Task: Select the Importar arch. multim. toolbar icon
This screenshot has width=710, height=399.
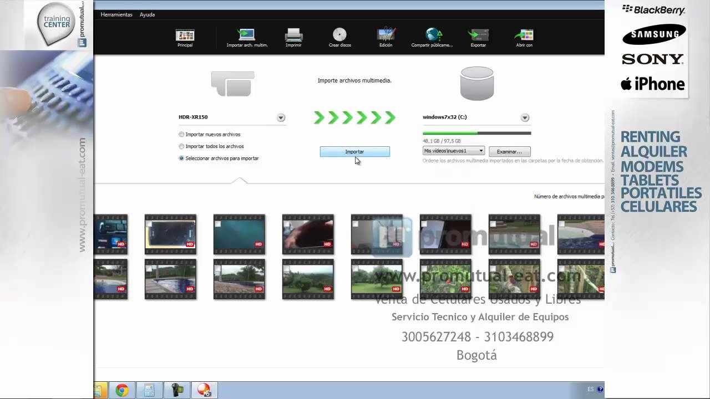Action: point(247,38)
